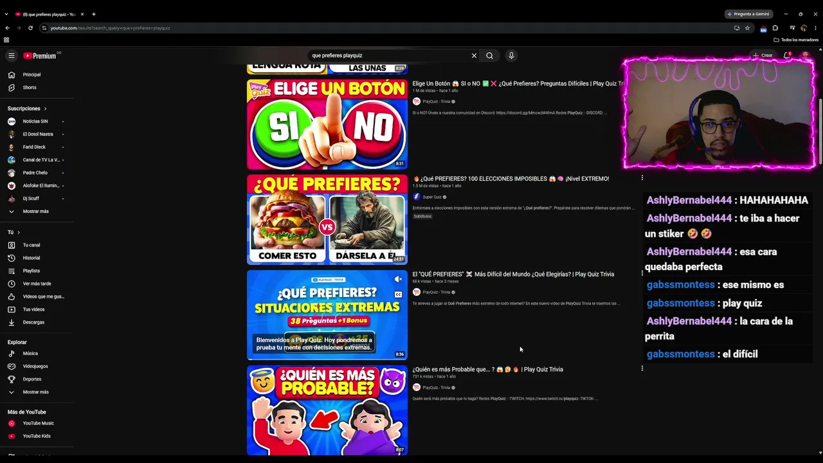
Task: Clear the search box with the X
Action: (474, 56)
